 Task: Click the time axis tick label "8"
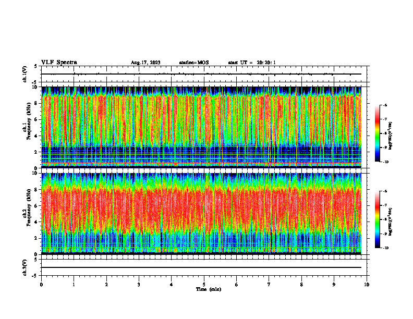click(301, 285)
